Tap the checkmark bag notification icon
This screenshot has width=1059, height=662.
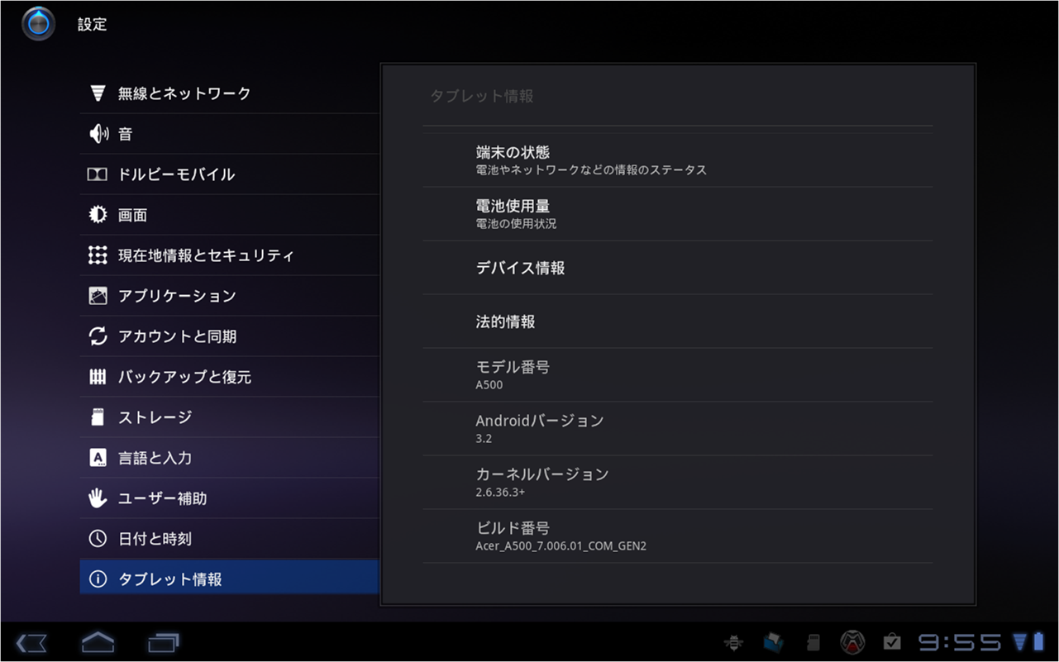tap(892, 642)
